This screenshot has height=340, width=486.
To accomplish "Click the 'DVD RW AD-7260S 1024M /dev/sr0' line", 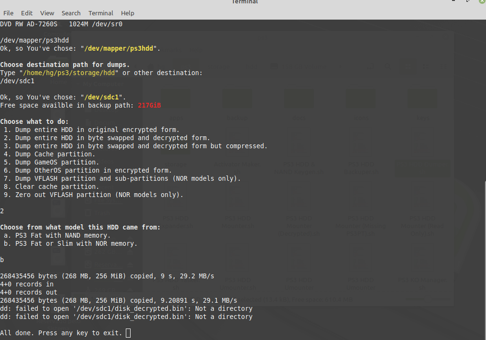I will pyautogui.click(x=61, y=24).
